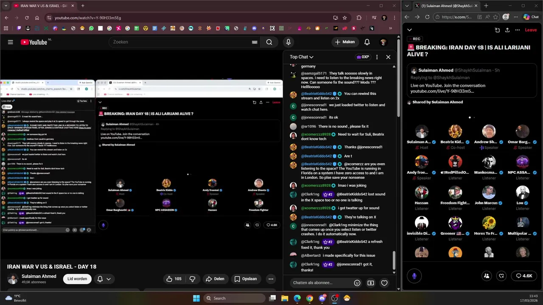Repost the X Space via retweet icon
This screenshot has width=543, height=305.
pos(501,276)
